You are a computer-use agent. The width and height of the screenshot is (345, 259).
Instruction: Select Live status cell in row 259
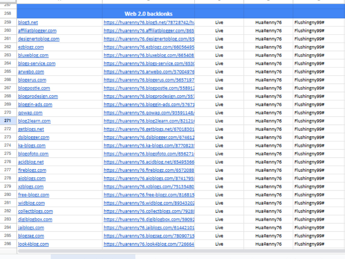coord(219,22)
